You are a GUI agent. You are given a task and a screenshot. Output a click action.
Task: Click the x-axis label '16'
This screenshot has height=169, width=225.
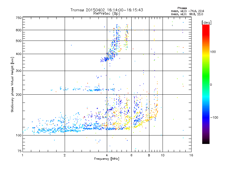pos(191,155)
